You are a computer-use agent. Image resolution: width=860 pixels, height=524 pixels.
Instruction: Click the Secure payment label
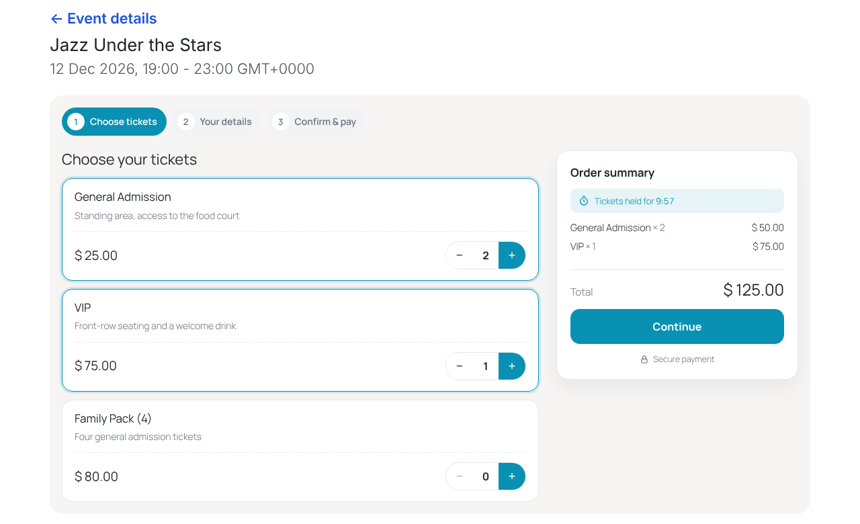683,359
